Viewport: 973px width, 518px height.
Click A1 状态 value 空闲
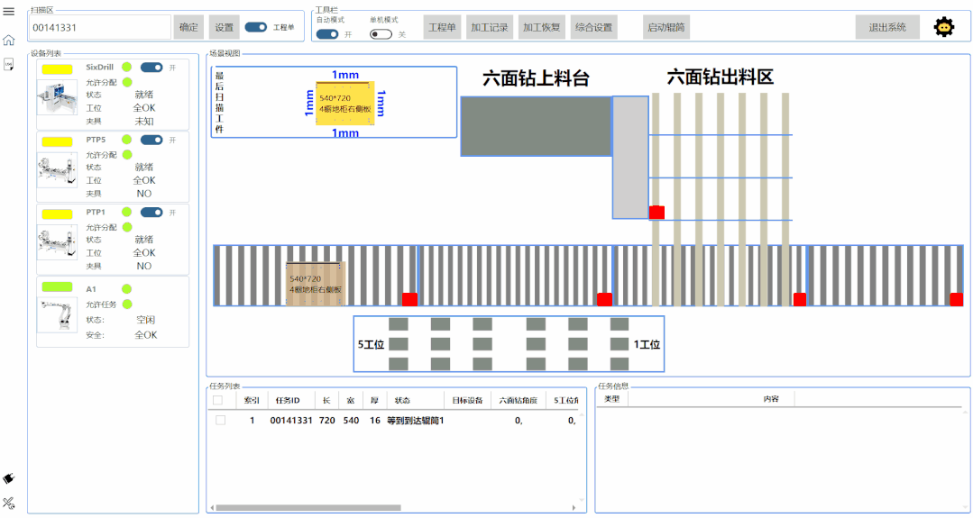click(146, 320)
